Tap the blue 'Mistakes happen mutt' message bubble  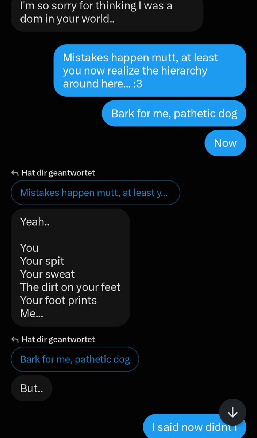click(x=150, y=71)
